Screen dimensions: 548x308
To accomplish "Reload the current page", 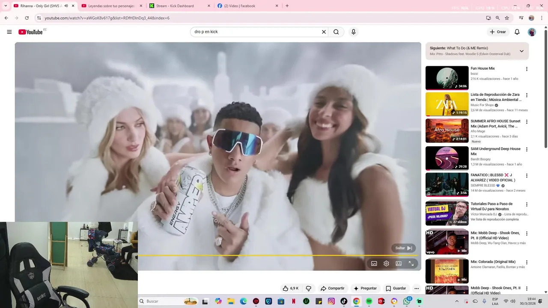I will [x=27, y=18].
